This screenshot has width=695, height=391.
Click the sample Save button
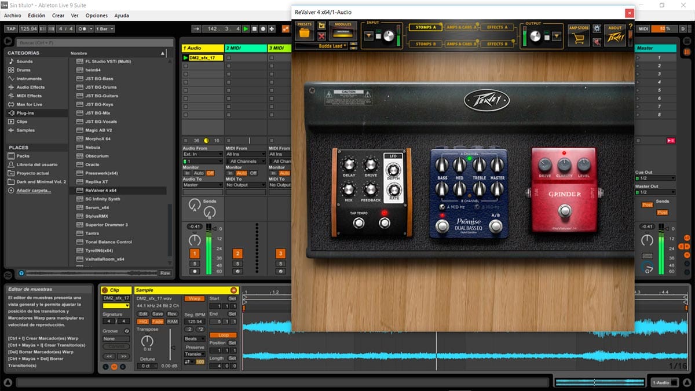click(x=158, y=314)
